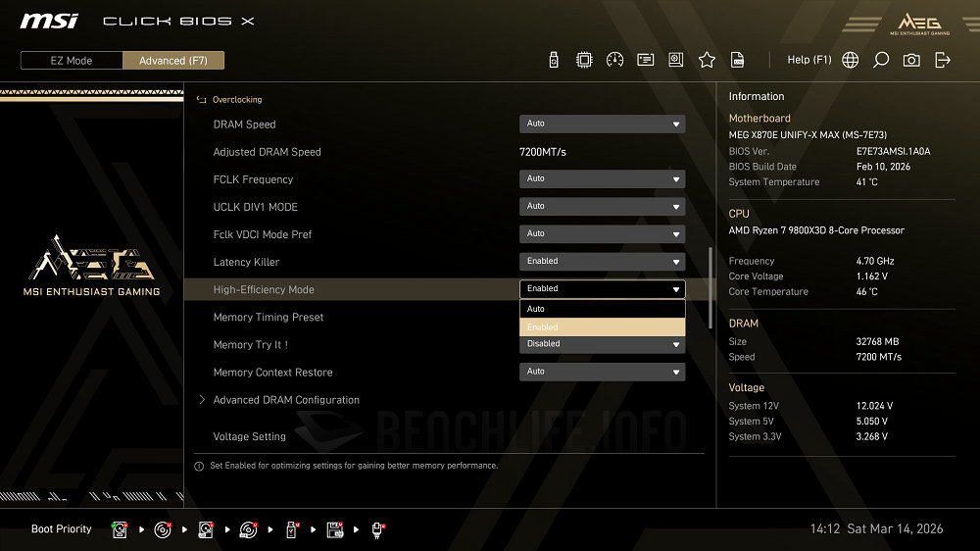This screenshot has height=551, width=980.
Task: Click the BIOS Ver. value E7E73AMSI.1A0A
Action: point(893,151)
